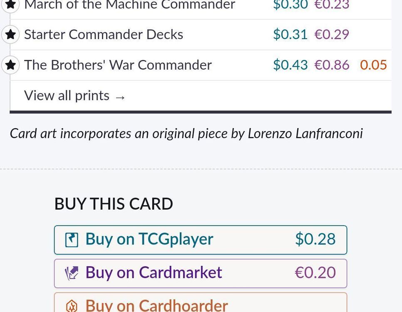Viewport: 402px width, 312px height.
Task: Open the March of the Machine Commander printing
Action: (x=129, y=5)
